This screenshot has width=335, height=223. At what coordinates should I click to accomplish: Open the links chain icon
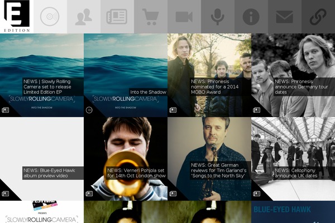click(318, 17)
